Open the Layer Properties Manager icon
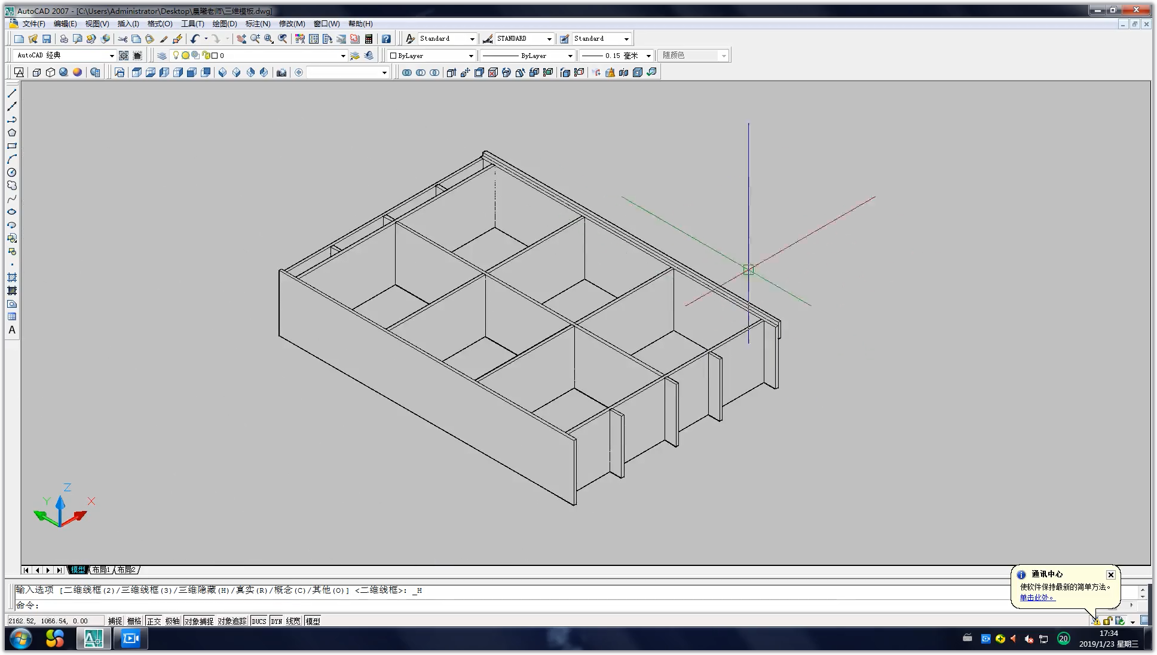 point(162,56)
